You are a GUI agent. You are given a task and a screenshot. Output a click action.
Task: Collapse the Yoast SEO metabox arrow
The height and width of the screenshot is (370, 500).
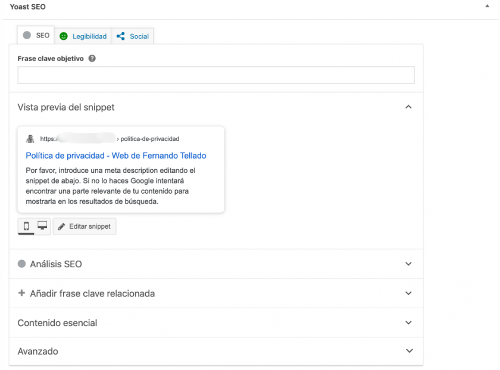click(x=488, y=7)
